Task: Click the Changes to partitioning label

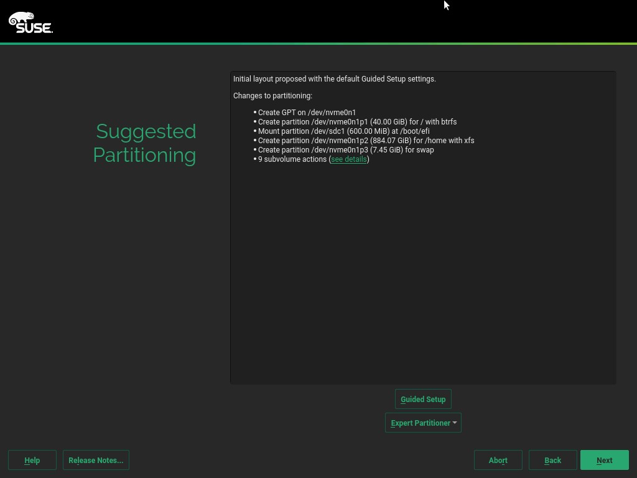Action: tap(272, 96)
